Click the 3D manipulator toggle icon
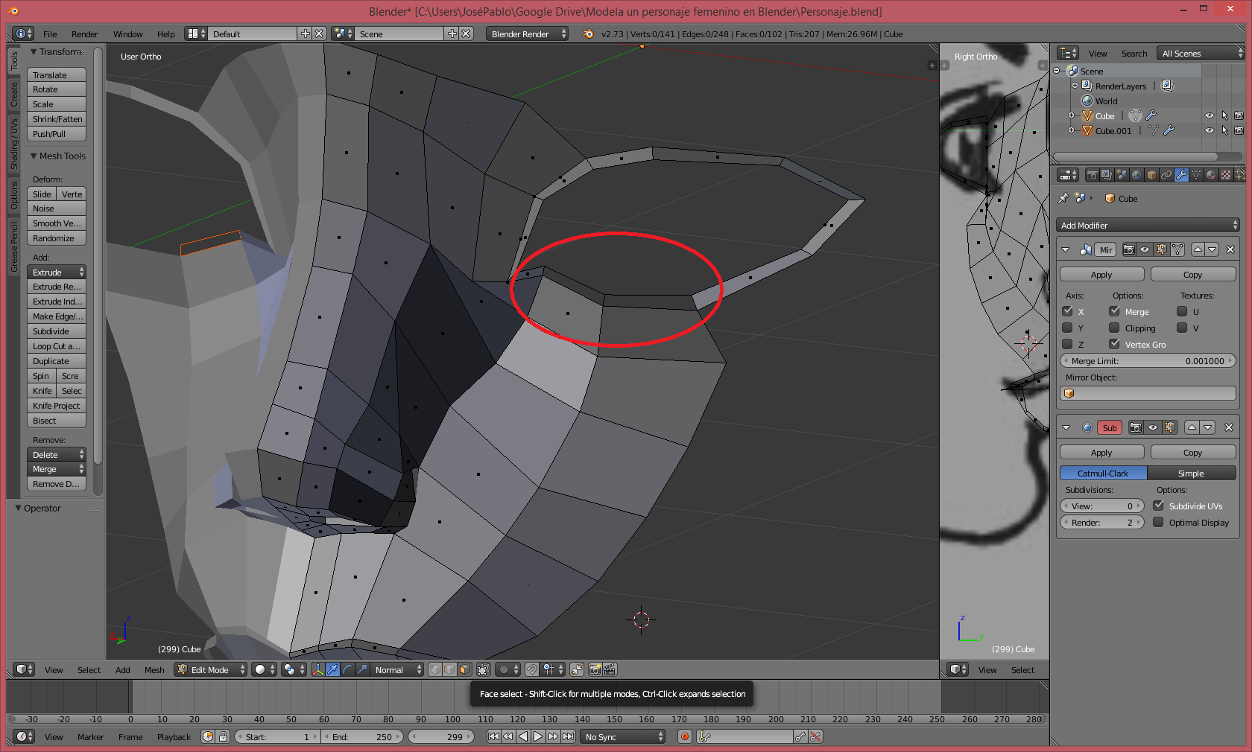Image resolution: width=1252 pixels, height=752 pixels. coord(318,669)
